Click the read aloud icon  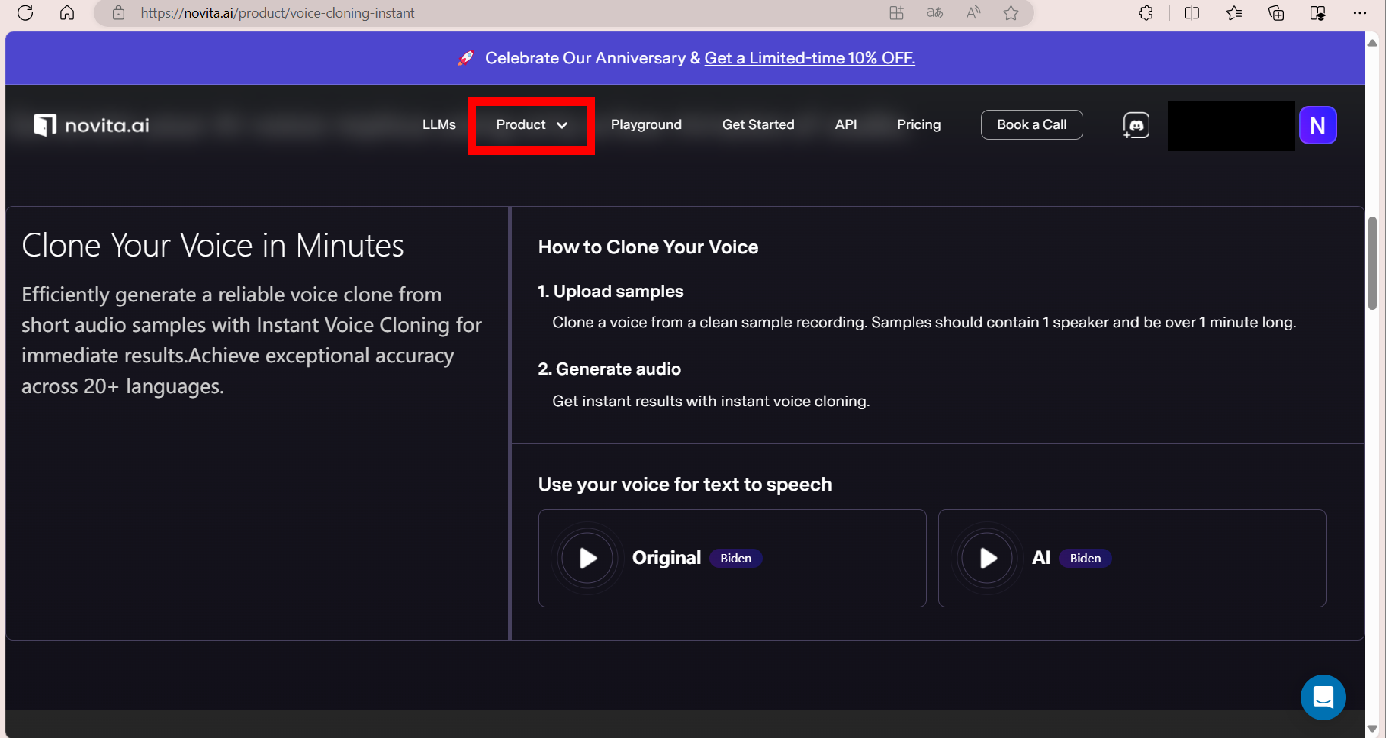(972, 13)
